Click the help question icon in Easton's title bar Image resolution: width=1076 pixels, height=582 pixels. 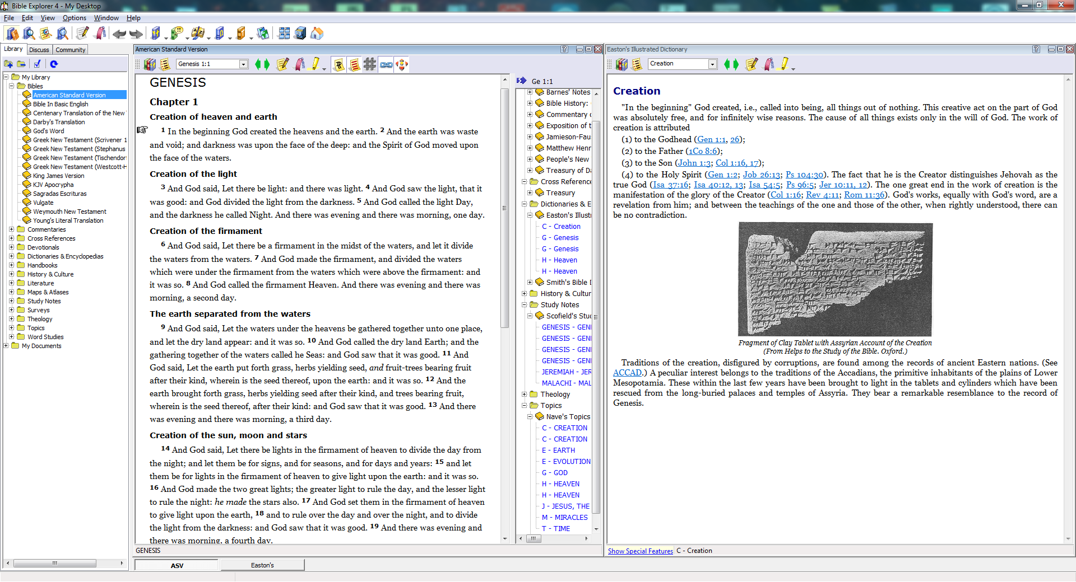[1036, 49]
